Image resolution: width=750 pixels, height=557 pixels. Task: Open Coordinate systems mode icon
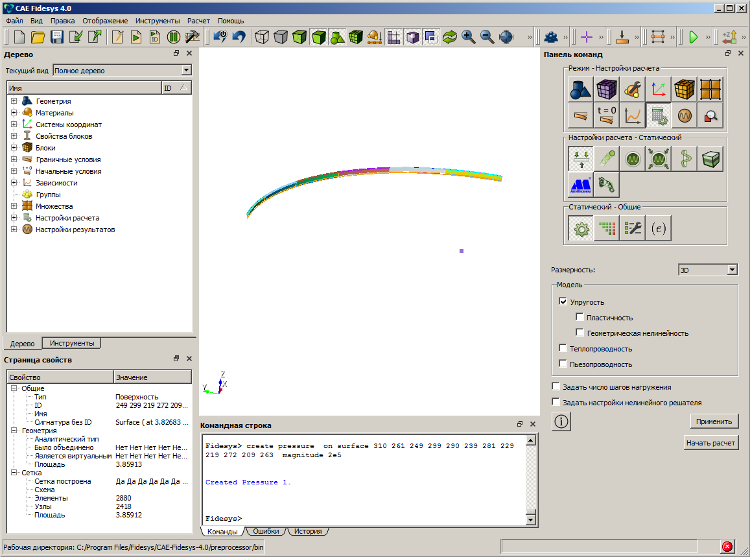659,89
